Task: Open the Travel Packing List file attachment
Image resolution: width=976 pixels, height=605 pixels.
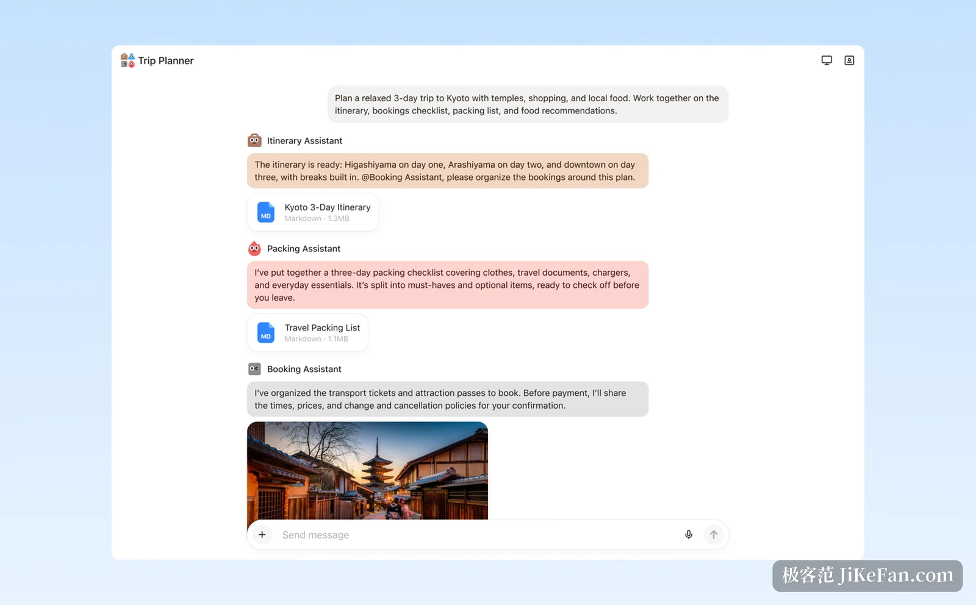Action: tap(307, 332)
